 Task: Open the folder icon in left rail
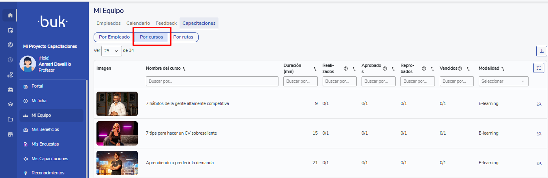coord(11,120)
